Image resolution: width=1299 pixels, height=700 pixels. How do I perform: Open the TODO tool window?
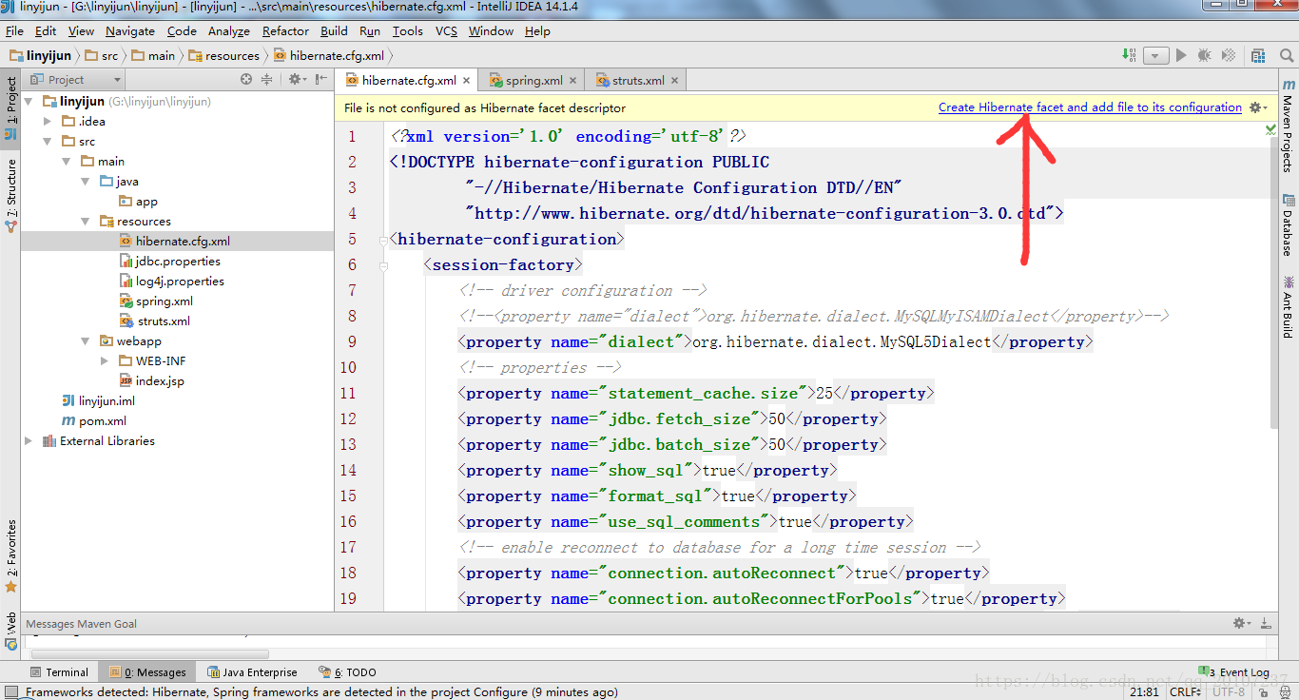(347, 672)
